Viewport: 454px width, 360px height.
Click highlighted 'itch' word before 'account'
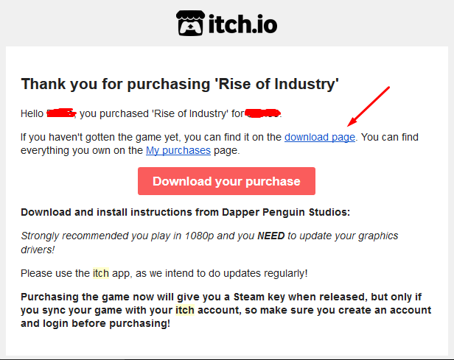[x=185, y=310]
